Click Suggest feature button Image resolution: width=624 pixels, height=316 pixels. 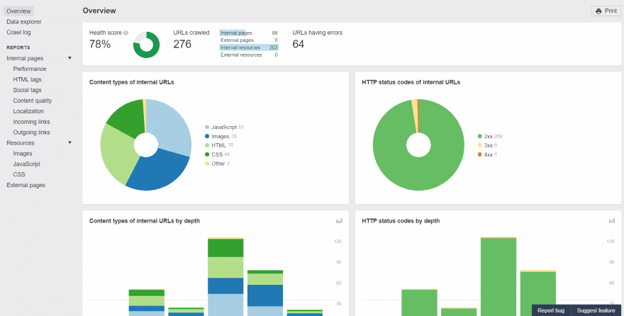[x=596, y=310]
